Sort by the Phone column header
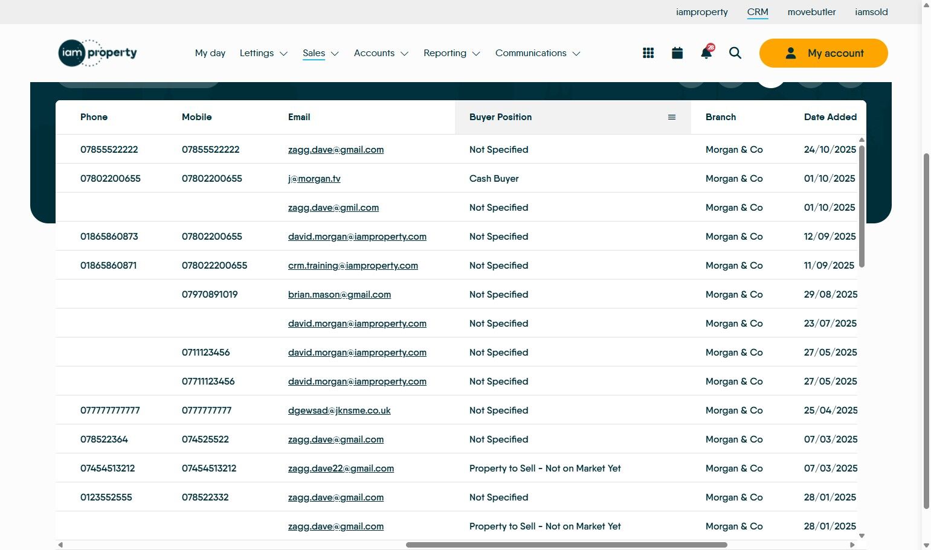The height and width of the screenshot is (550, 931). (x=94, y=117)
